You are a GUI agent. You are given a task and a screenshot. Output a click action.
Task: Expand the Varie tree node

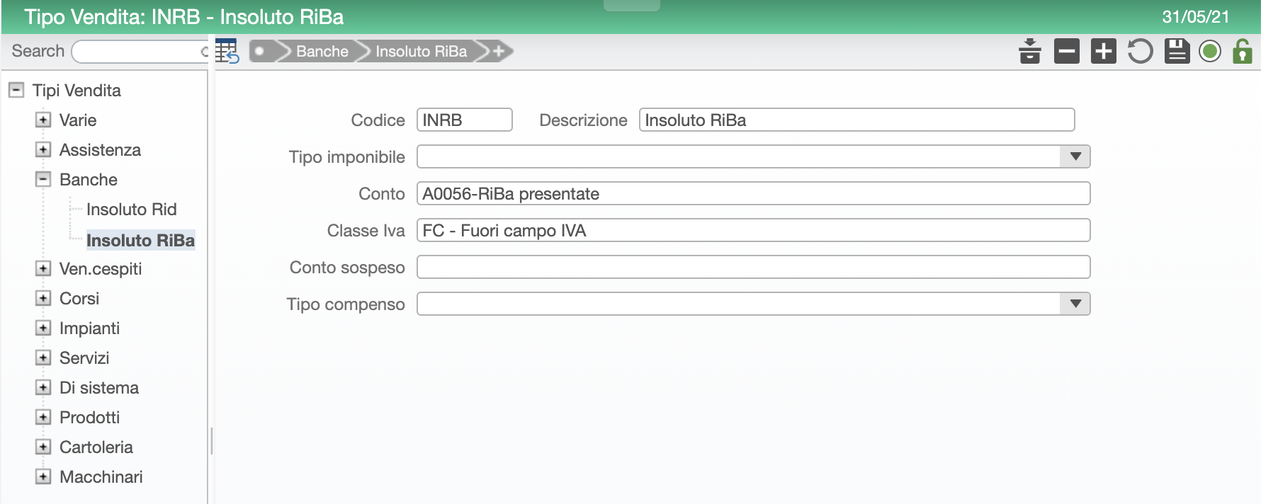pos(43,120)
